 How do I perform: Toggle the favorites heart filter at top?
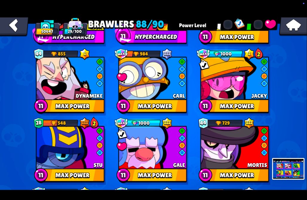coord(270,24)
